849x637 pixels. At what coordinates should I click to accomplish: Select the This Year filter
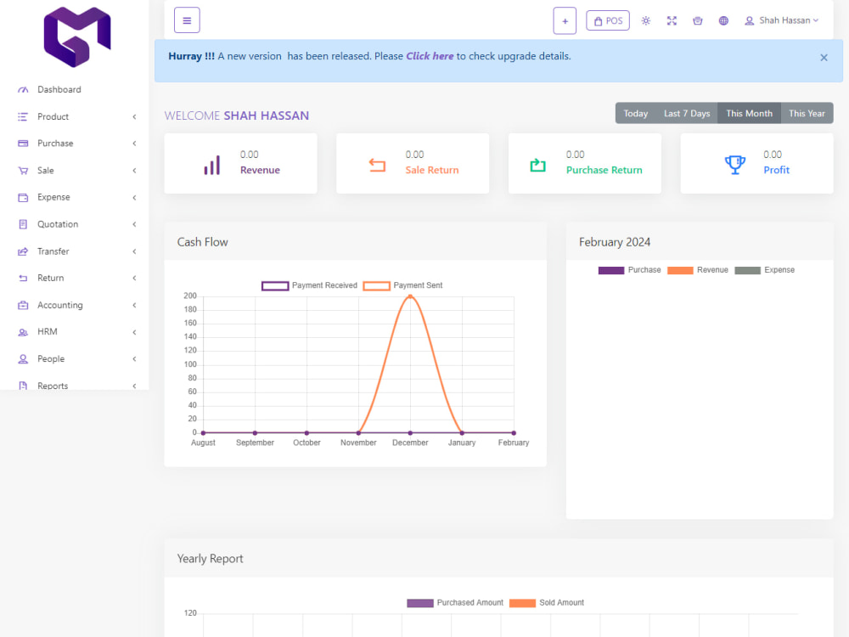pos(807,113)
